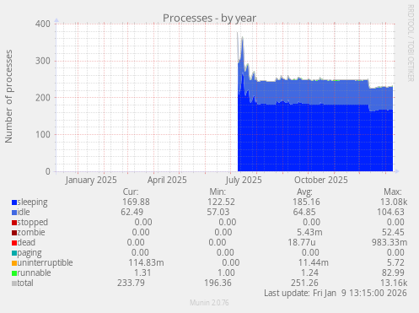Click the 300 y-axis tick label
The width and height of the screenshot is (419, 313).
tap(43, 61)
